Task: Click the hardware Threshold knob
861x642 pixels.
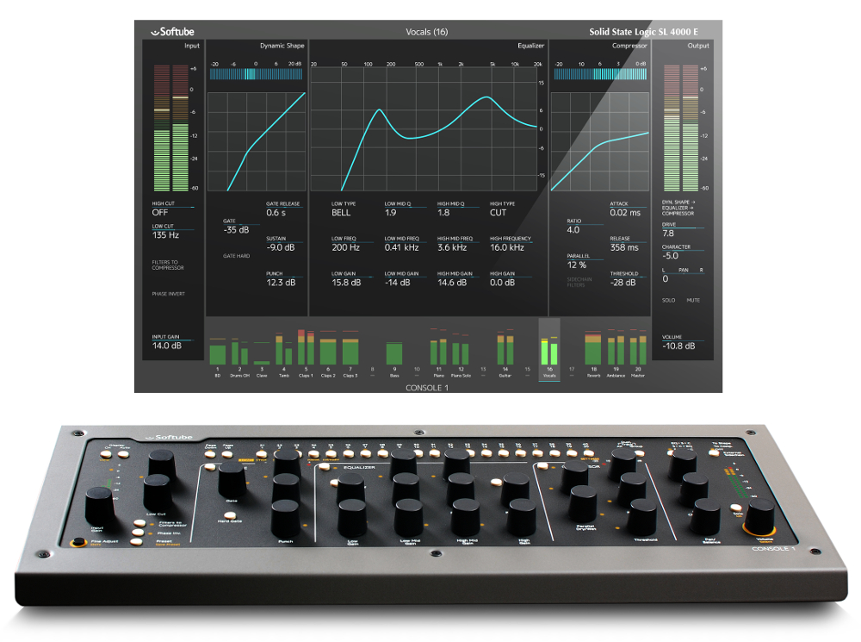Action: point(642,517)
